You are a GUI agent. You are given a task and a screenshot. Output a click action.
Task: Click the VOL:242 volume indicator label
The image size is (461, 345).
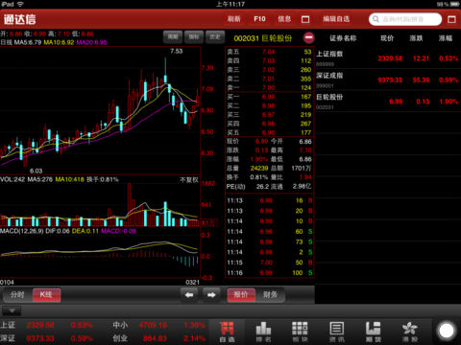(x=12, y=179)
